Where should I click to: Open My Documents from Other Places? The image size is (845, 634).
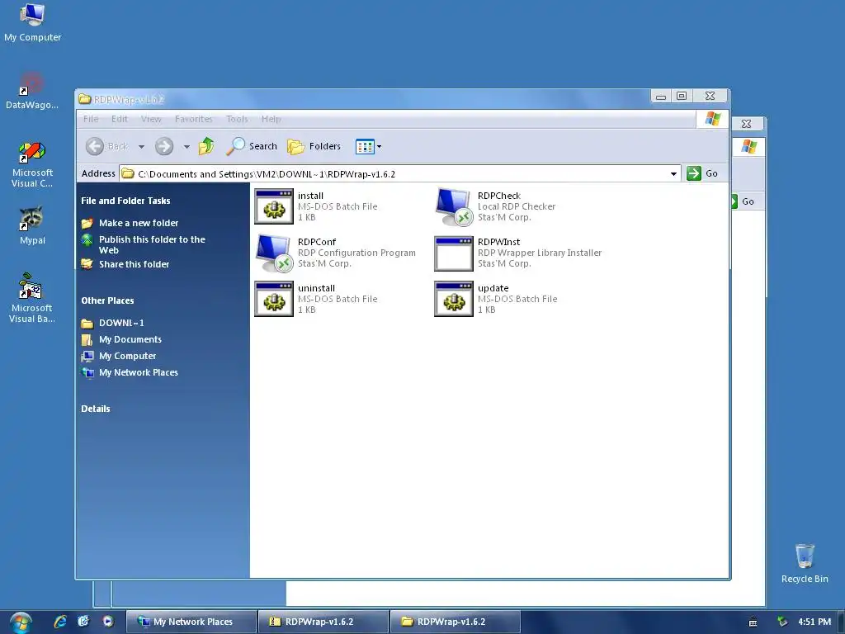coord(130,339)
